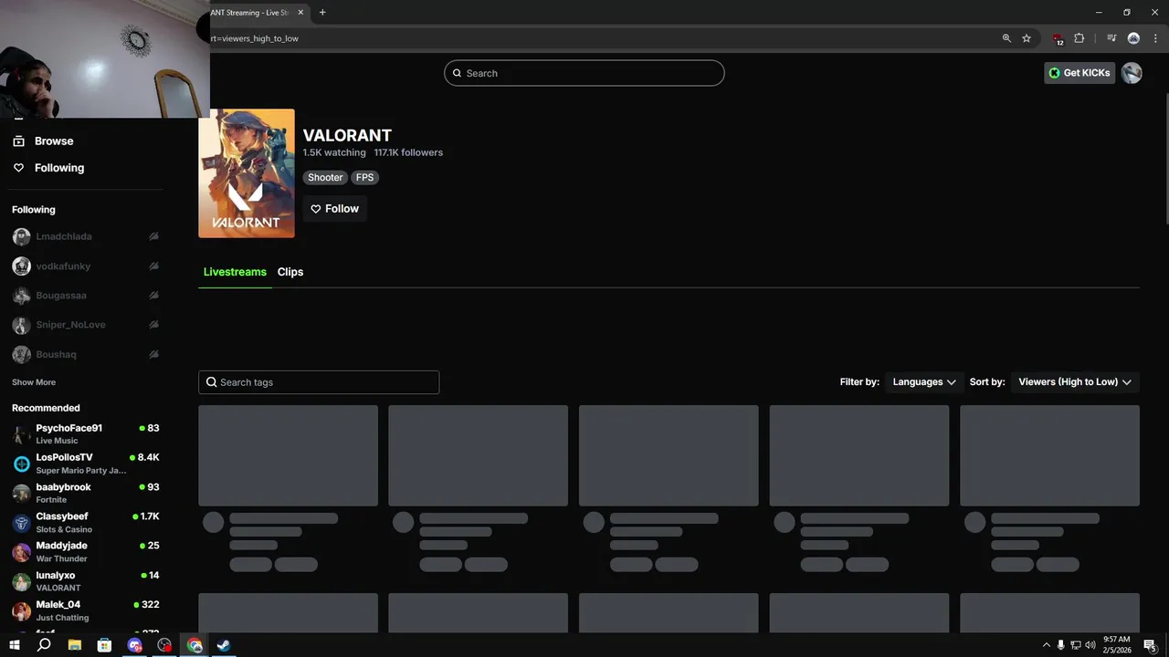Follow the VALORANT category

coord(335,209)
